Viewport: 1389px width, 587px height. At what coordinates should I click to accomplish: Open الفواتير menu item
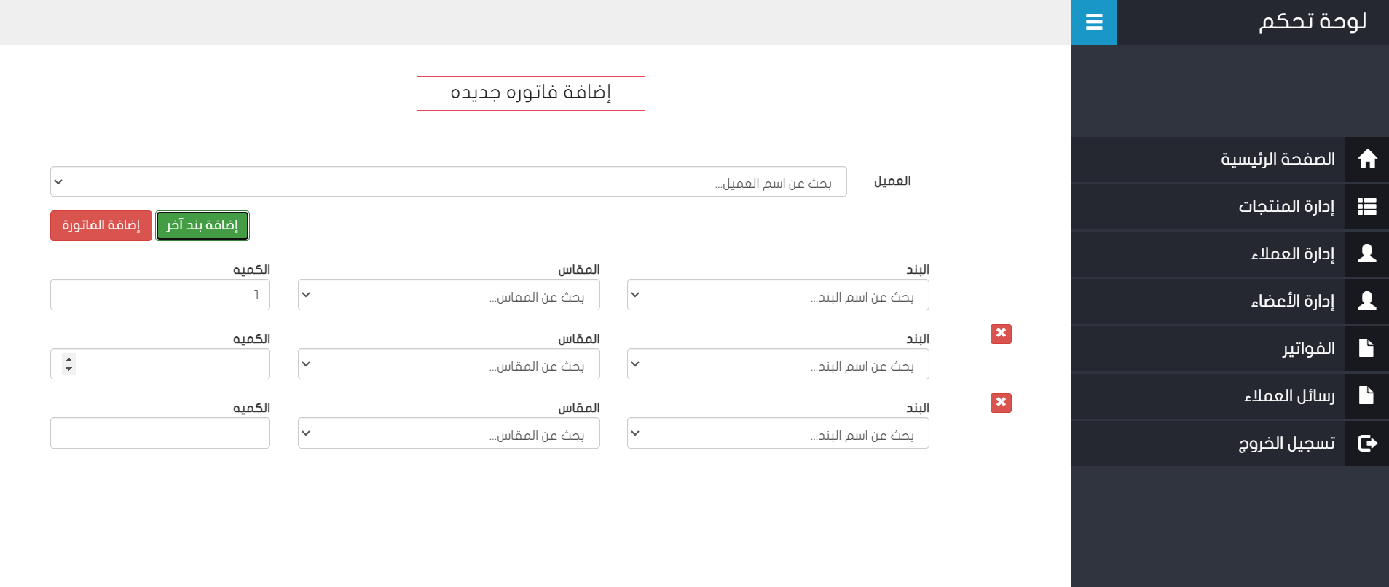click(x=1230, y=348)
